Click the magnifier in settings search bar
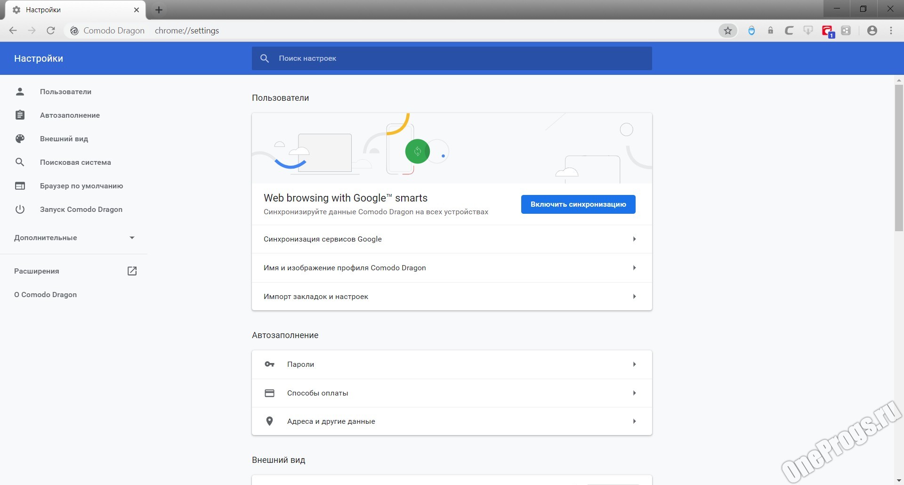Image resolution: width=904 pixels, height=485 pixels. [265, 58]
